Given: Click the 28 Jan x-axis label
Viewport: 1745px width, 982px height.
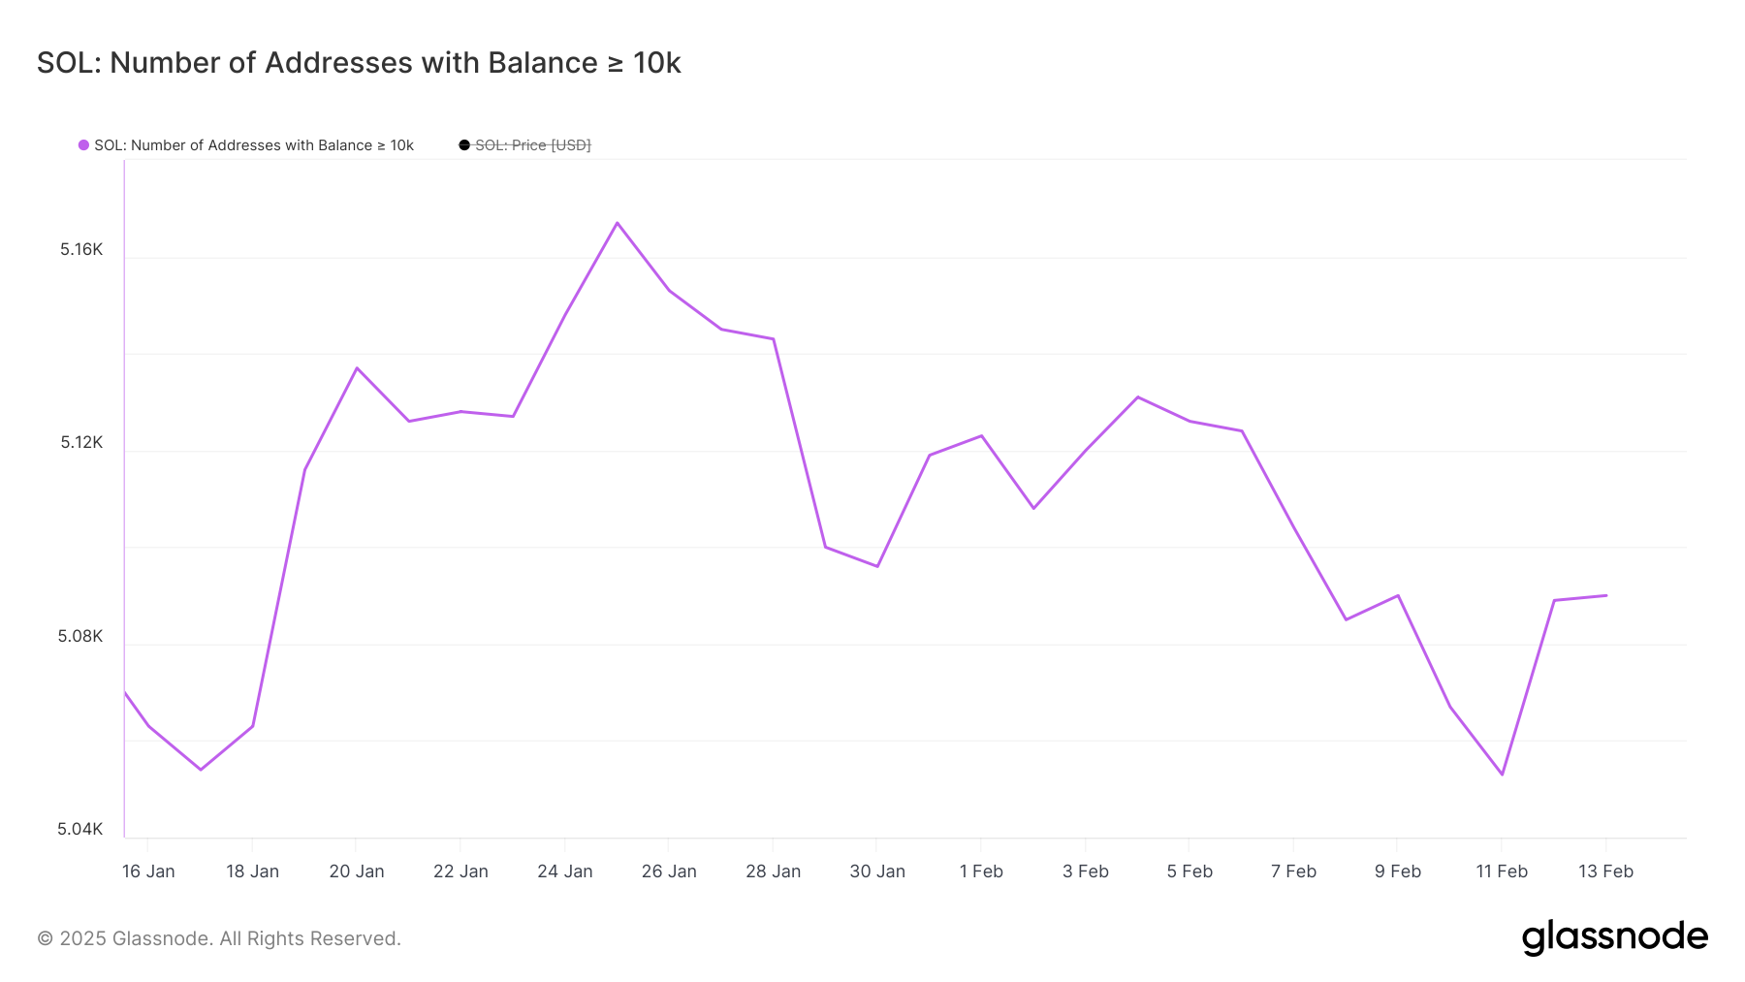Looking at the screenshot, I should tap(773, 871).
